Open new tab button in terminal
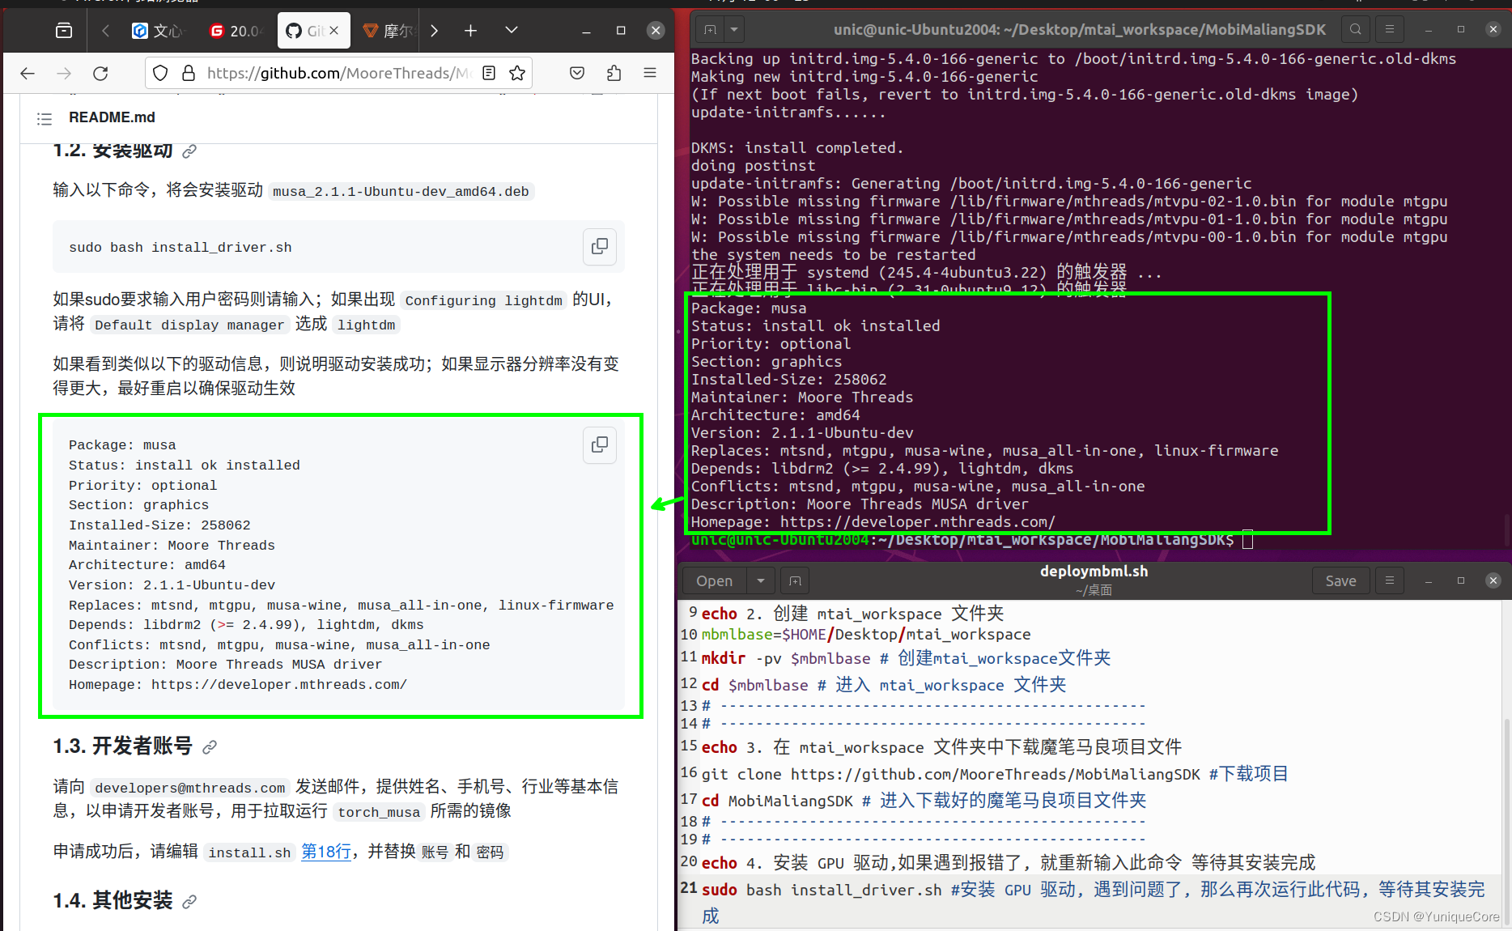The image size is (1512, 931). pyautogui.click(x=711, y=30)
